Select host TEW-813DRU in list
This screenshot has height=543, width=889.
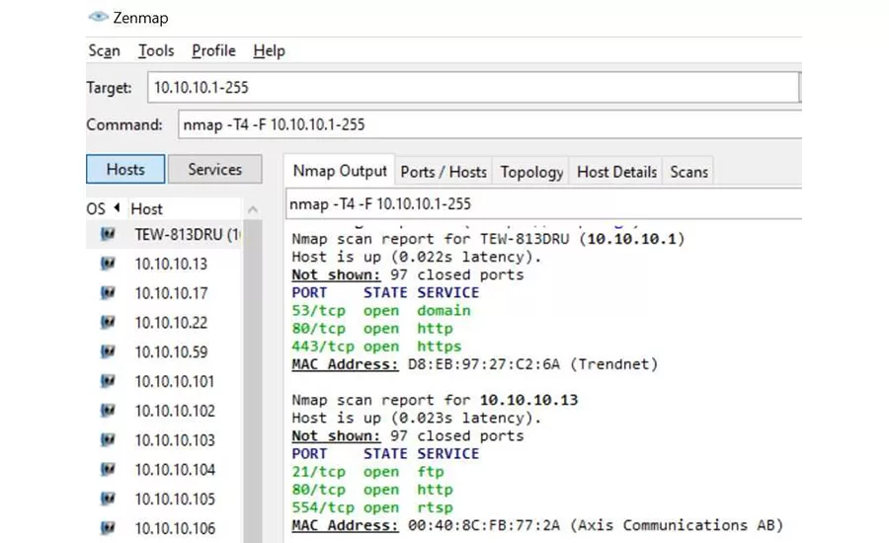pos(188,234)
